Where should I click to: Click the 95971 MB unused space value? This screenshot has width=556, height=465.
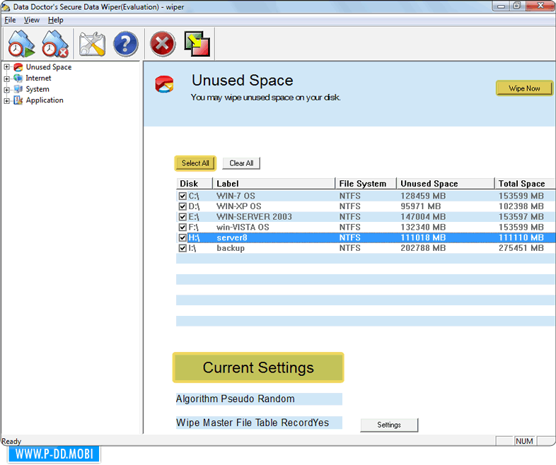point(421,206)
